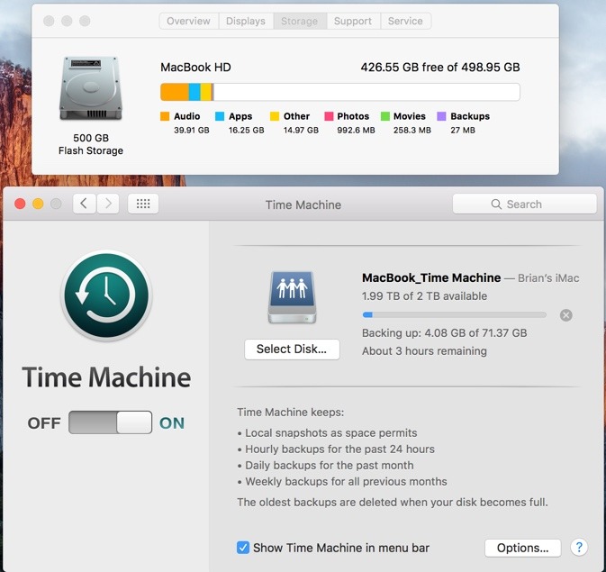Viewport: 606px width, 572px height.
Task: Open the Service tab
Action: click(x=405, y=21)
